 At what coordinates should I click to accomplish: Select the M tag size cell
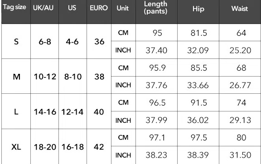click(x=17, y=77)
